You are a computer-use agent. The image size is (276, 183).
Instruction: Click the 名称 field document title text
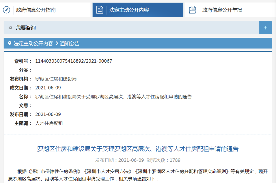coord(113,97)
